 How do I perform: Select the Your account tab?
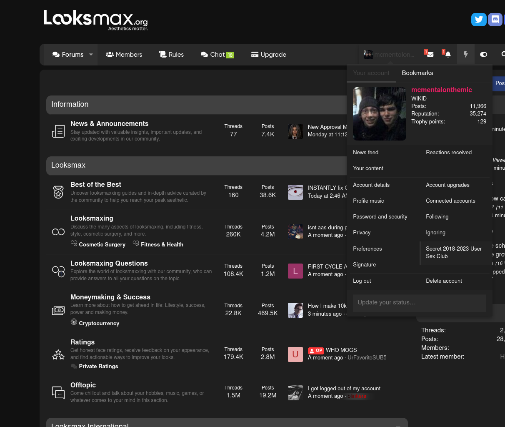(371, 73)
